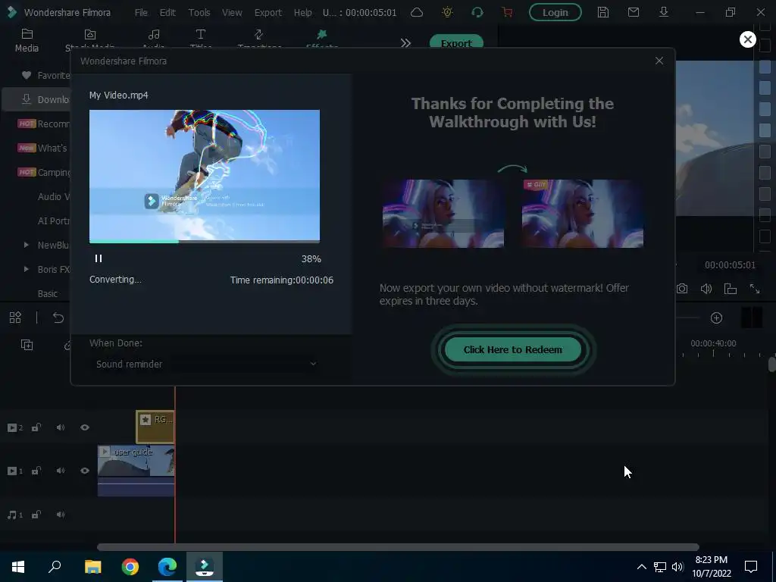Click the timeline layout grid icon

pos(15,318)
